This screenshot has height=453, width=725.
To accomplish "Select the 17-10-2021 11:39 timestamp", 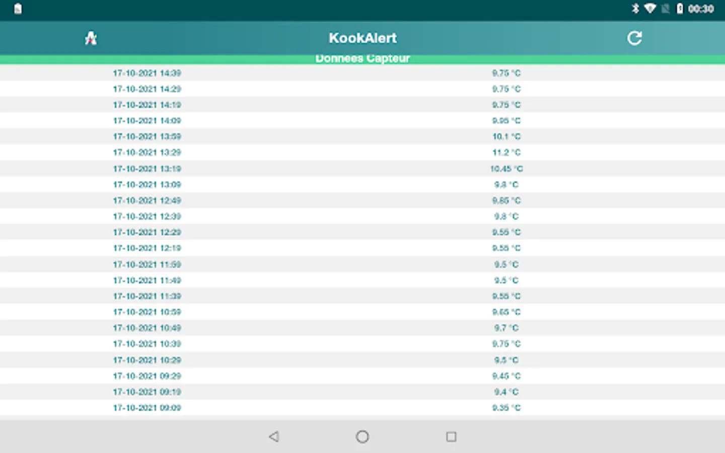I will point(147,296).
